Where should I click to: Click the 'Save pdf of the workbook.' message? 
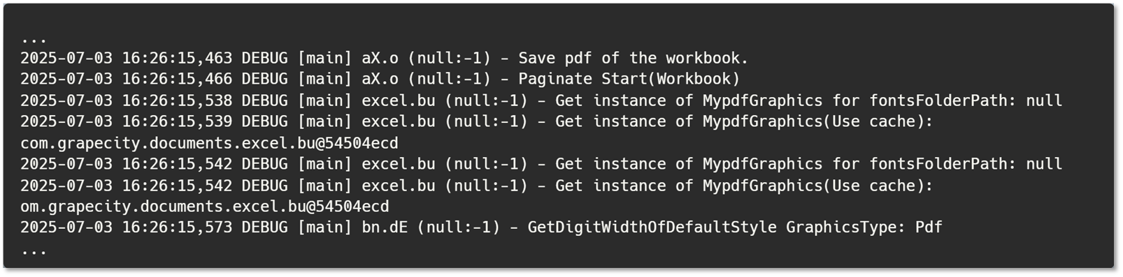[x=634, y=58]
